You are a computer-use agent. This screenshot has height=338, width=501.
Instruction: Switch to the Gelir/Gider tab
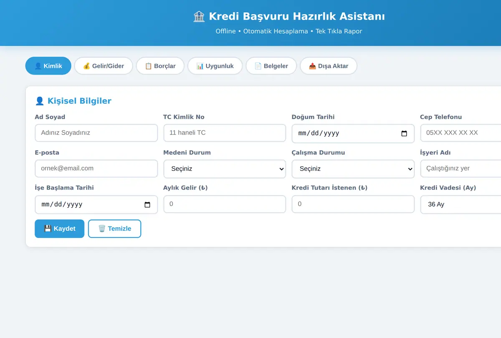(104, 66)
